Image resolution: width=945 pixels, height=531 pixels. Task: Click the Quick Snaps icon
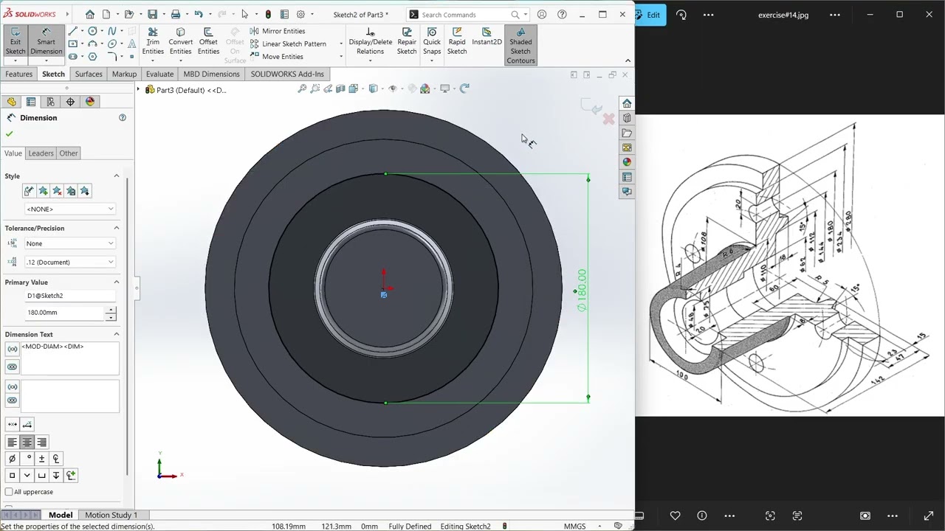pos(432,41)
